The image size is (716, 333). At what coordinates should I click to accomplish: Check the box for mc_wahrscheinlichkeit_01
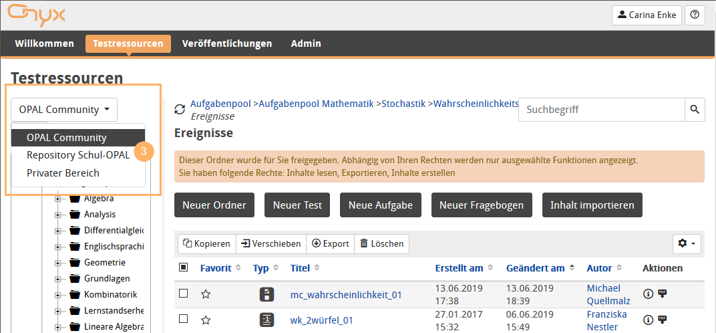click(x=183, y=293)
